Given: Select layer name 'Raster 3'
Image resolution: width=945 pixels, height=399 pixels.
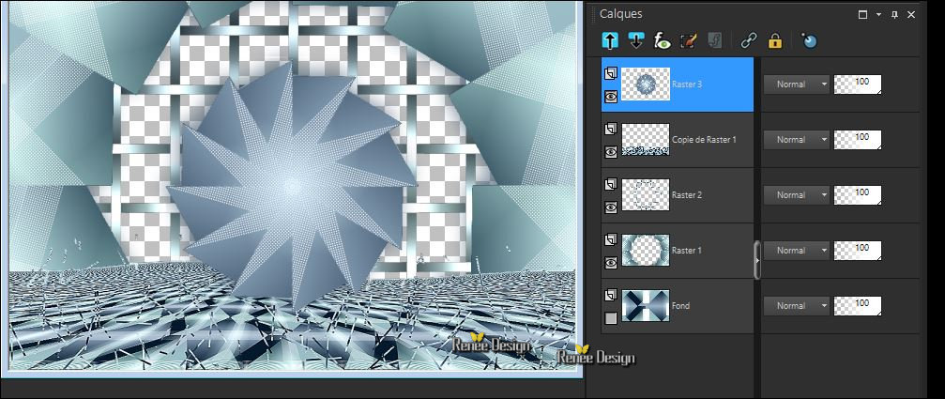Looking at the screenshot, I should coord(687,84).
